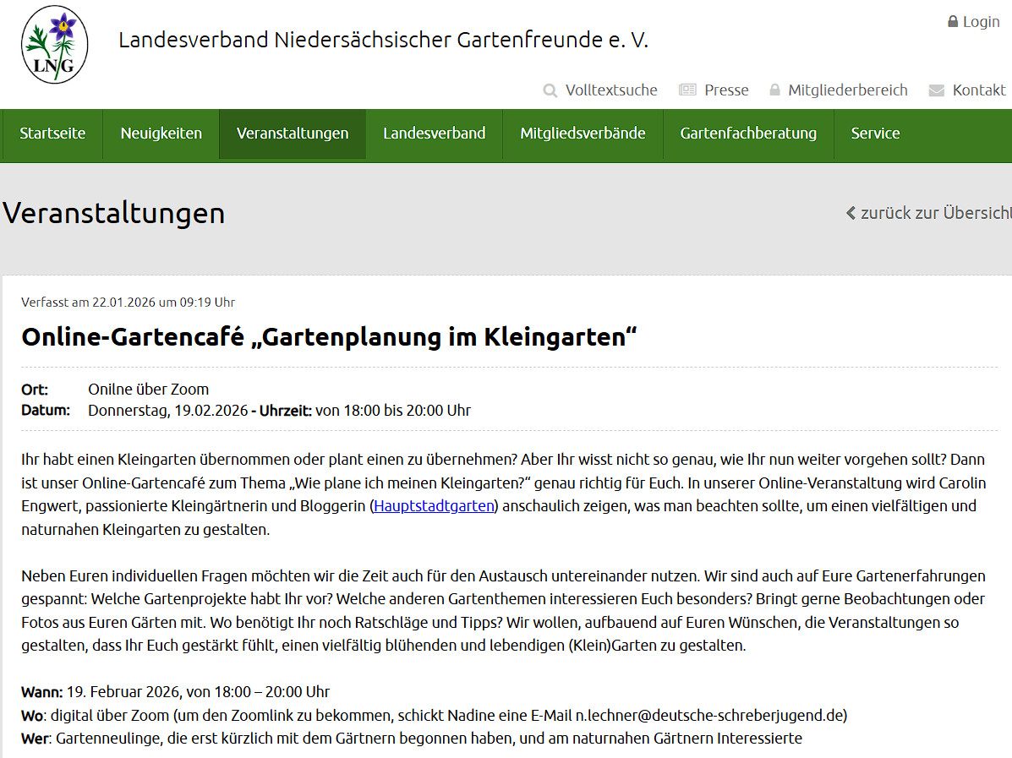This screenshot has width=1012, height=758.
Task: Select the Service menu item
Action: tap(875, 133)
